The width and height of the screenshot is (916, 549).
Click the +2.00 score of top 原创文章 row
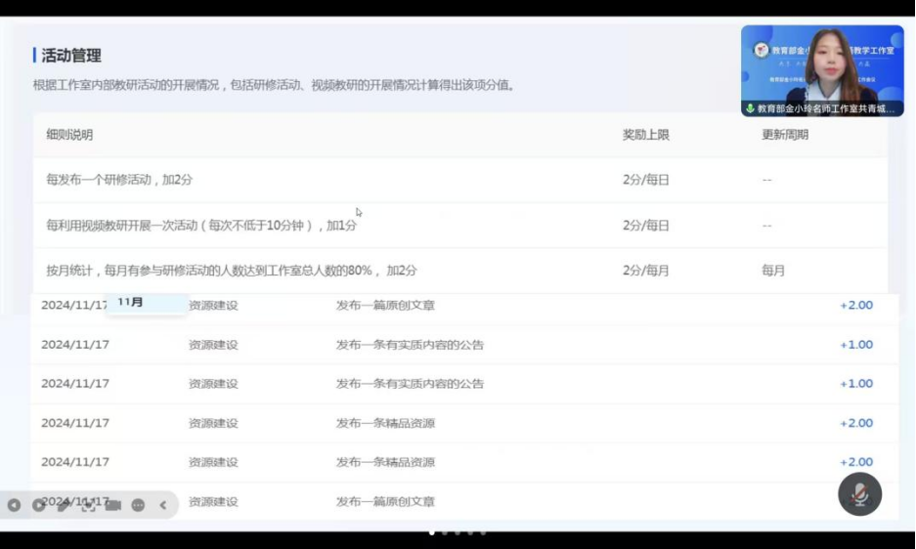point(856,305)
